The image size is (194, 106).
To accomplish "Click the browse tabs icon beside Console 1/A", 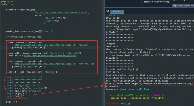I will pos(108,11).
